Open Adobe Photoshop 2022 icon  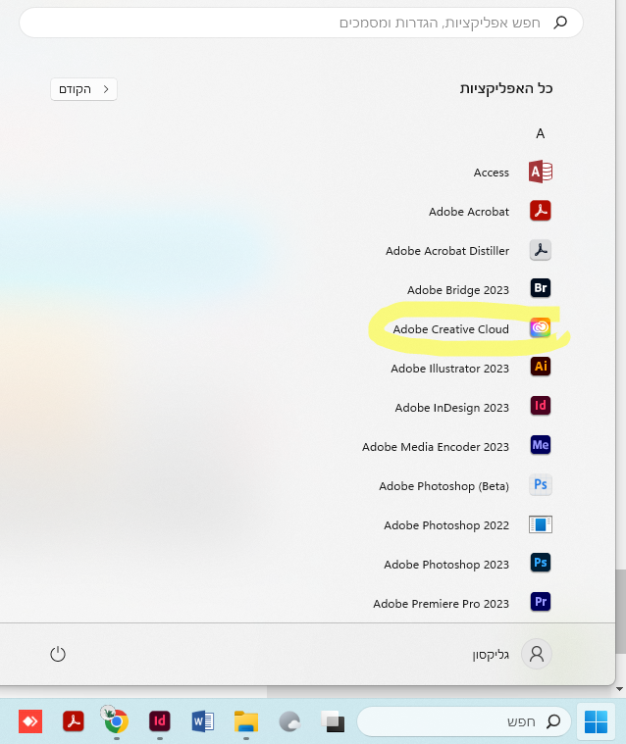click(541, 524)
